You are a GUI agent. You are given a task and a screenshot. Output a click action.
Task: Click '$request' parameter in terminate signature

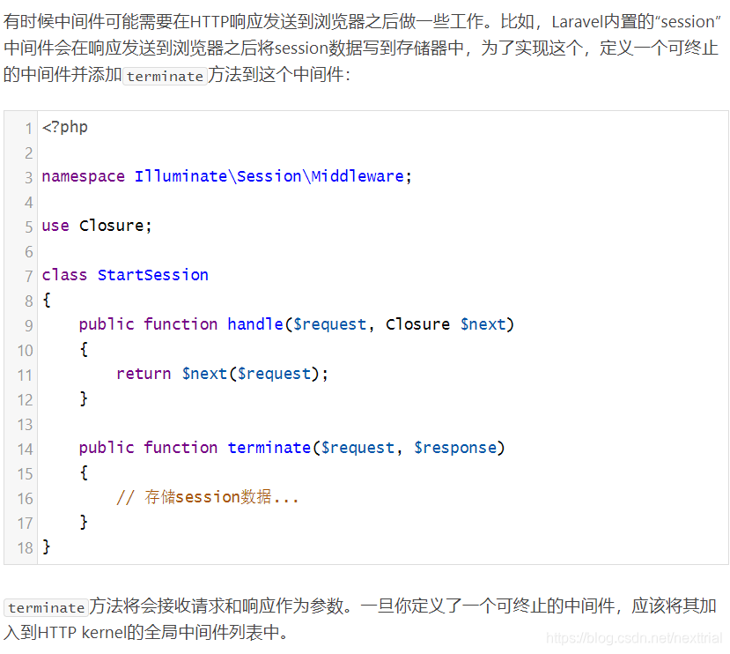358,448
